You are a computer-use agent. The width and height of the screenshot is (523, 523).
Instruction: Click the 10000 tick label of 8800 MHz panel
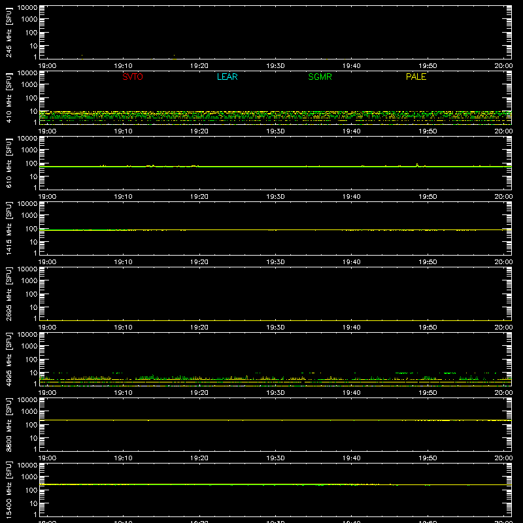pos(27,400)
